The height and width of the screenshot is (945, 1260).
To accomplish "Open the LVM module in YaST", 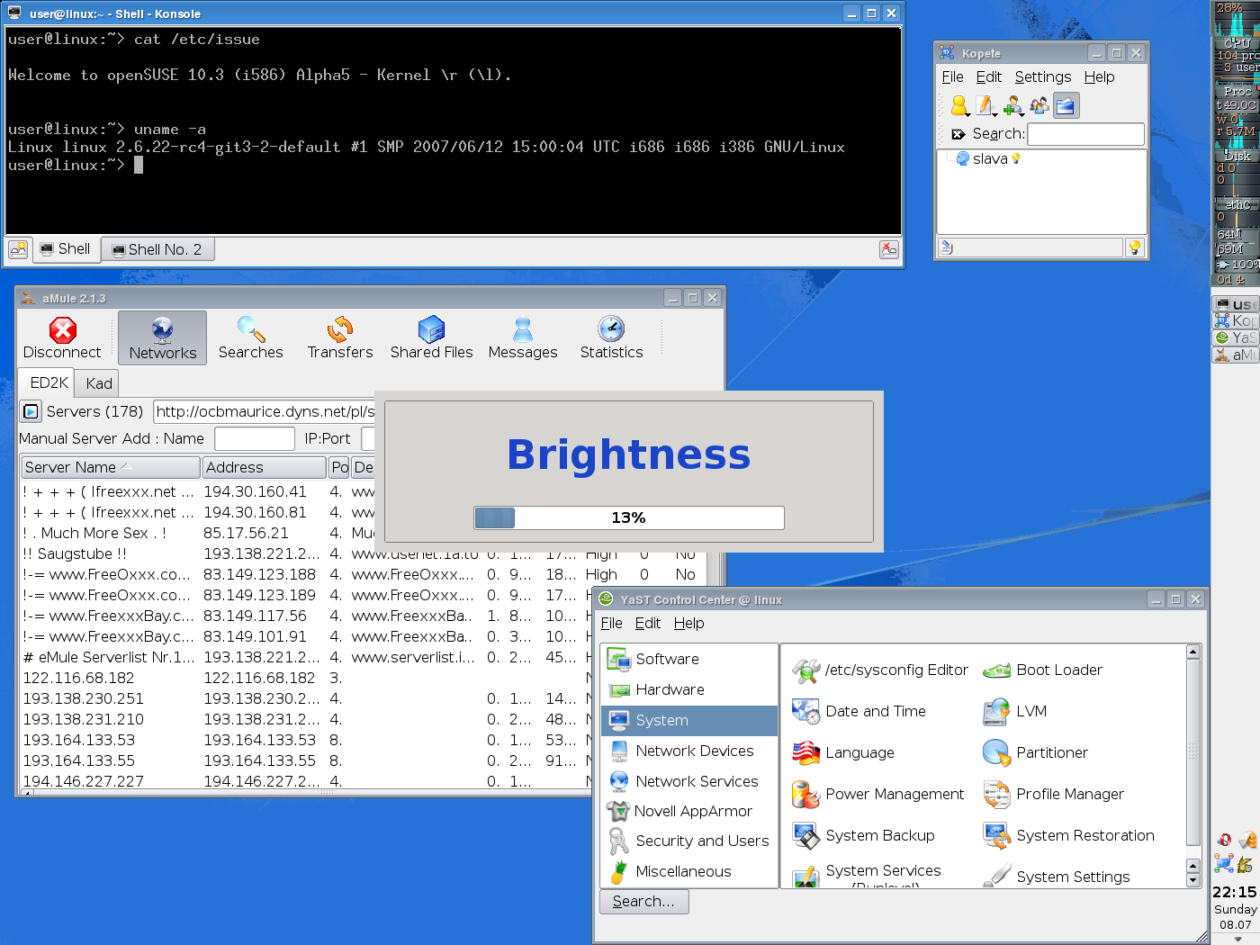I will point(1014,711).
